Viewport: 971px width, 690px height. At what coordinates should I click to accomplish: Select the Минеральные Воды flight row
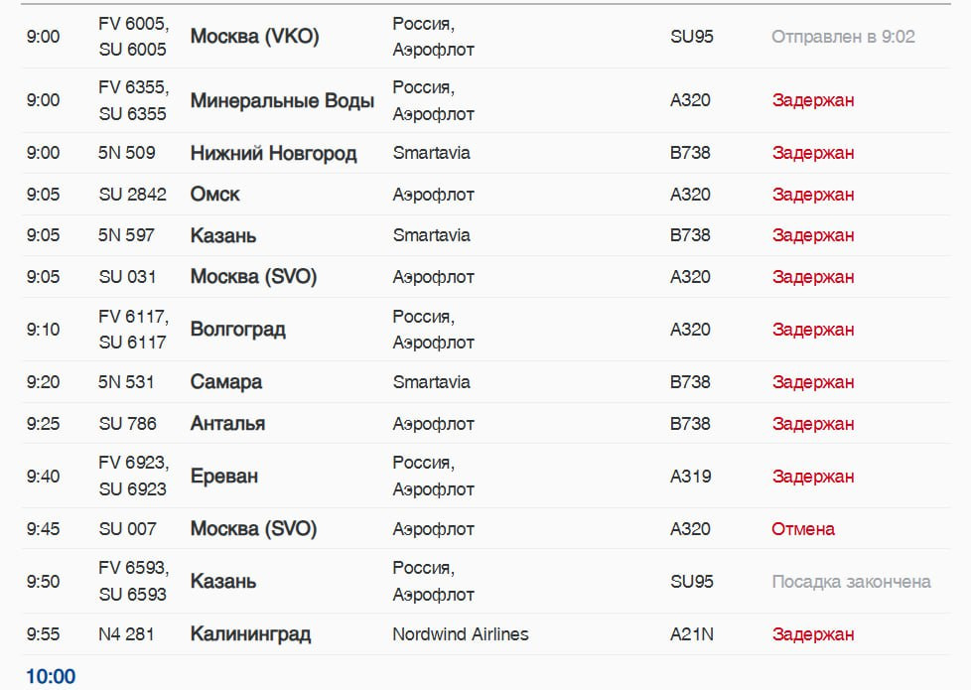[485, 100]
